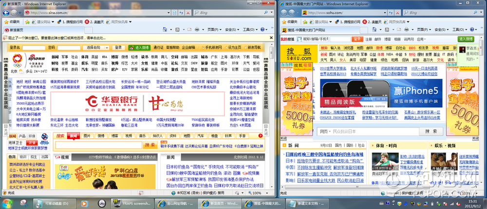This screenshot has width=487, height=209.
Task: Select the 图片 tab in Sina search bar
Action: point(87,136)
